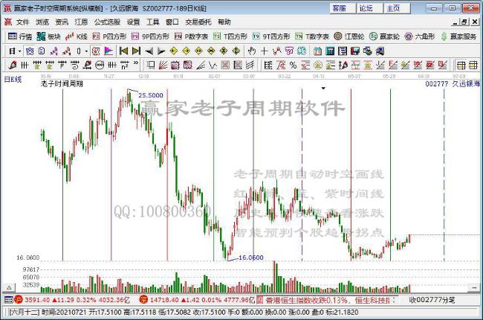Open 赢家服务 with dollar icon
Image resolution: width=483 pixels, height=320 pixels.
pyautogui.click(x=458, y=36)
